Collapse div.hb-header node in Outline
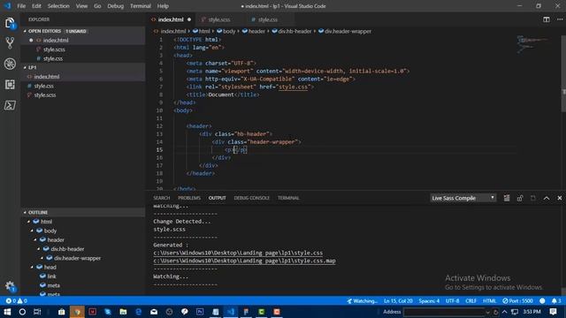The image size is (566, 318). [39, 249]
